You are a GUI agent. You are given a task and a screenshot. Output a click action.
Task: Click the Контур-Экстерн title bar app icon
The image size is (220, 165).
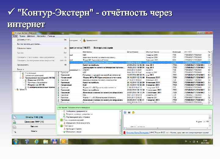click(13, 33)
